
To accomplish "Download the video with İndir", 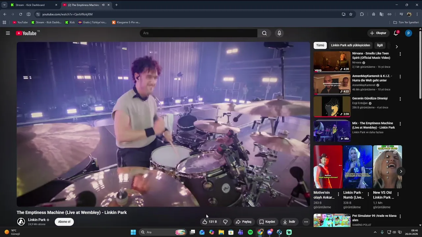I will point(289,222).
